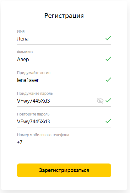Select the login field with lena1aver

pos(64,80)
